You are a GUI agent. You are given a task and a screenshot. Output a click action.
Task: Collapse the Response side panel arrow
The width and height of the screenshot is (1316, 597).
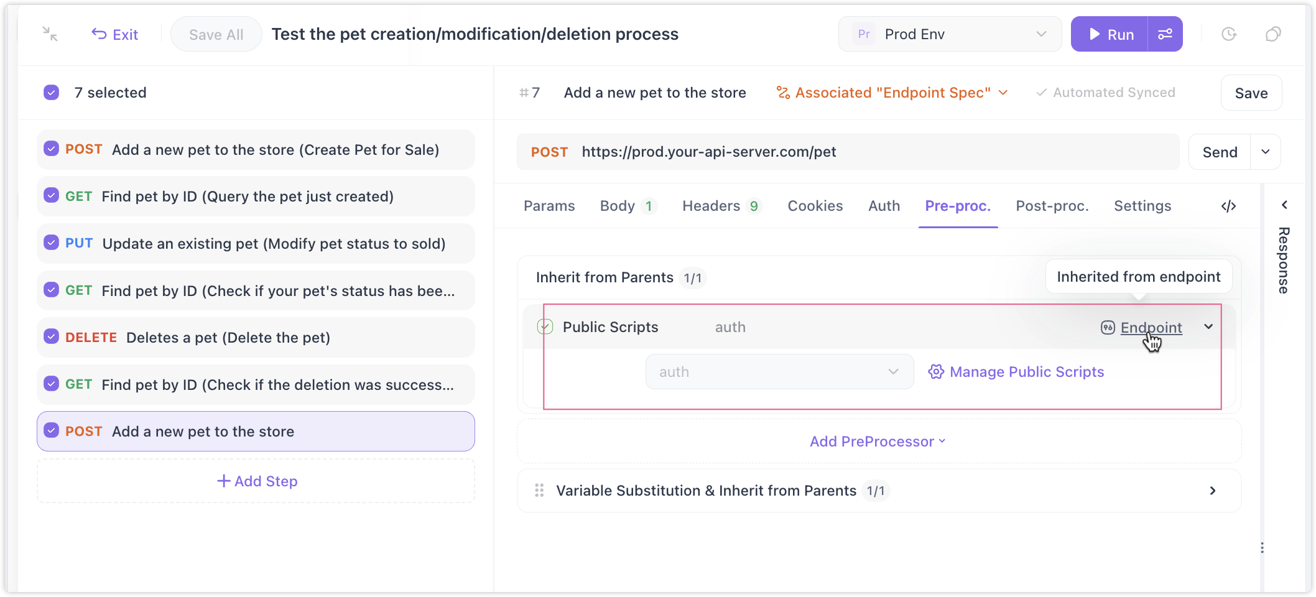click(1284, 205)
